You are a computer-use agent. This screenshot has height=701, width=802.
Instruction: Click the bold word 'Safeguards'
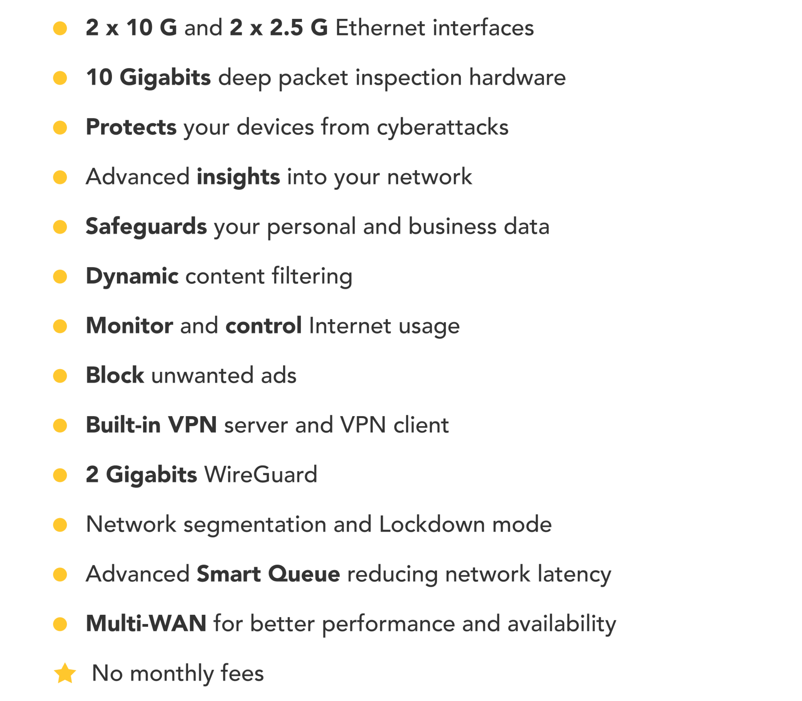point(146,228)
